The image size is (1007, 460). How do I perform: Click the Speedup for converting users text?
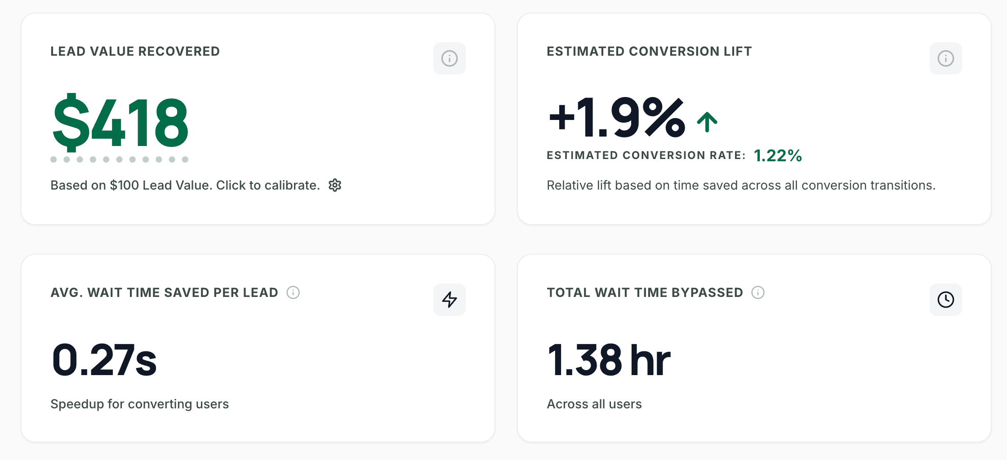pos(140,404)
